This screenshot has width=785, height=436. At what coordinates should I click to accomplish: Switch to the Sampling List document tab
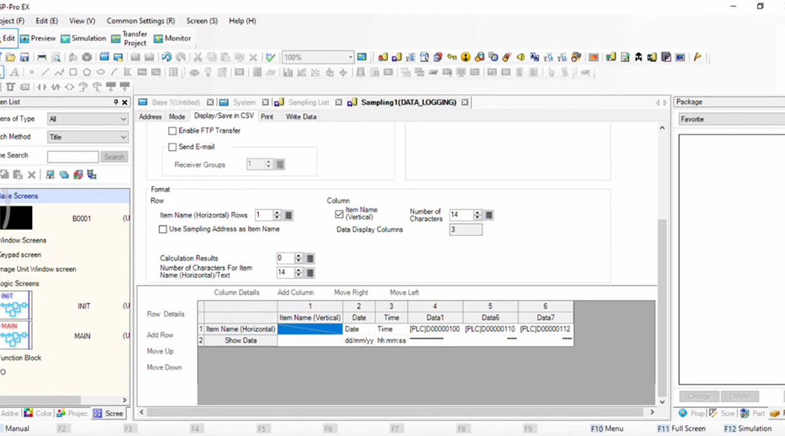[x=308, y=103]
